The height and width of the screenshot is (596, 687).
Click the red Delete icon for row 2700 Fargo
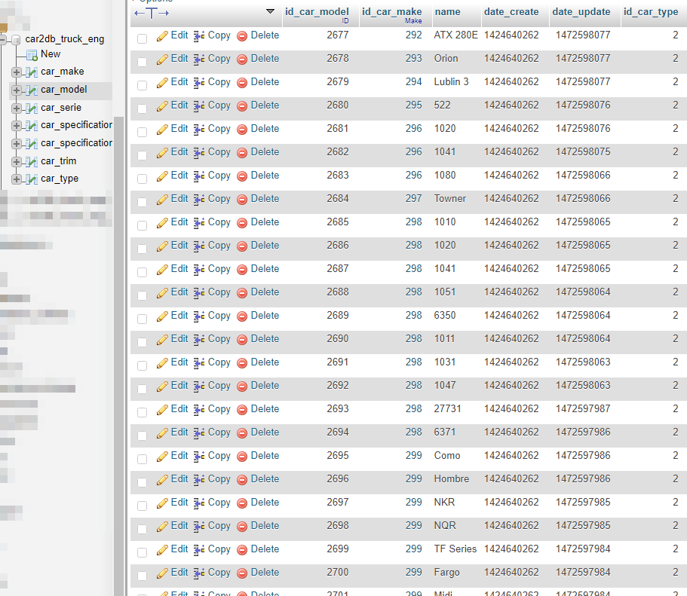click(x=242, y=573)
